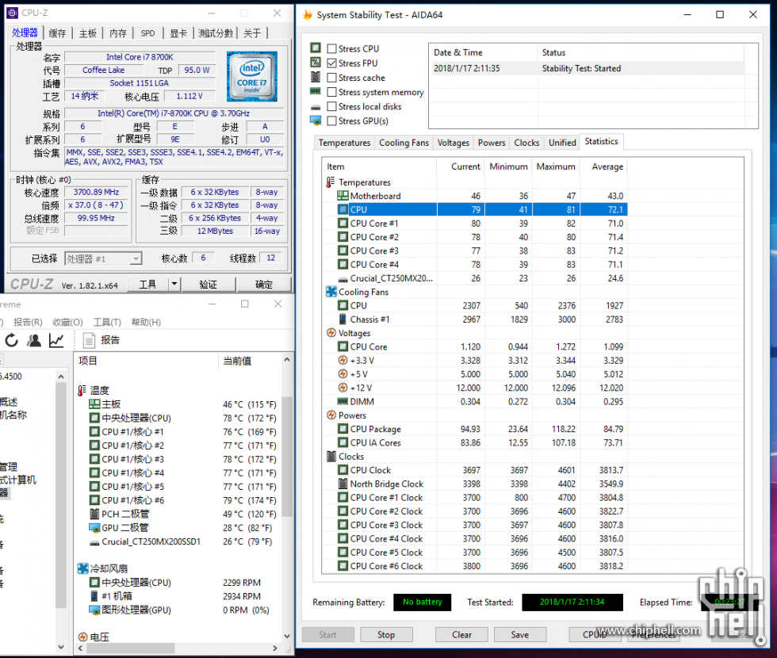Screen dimensions: 777x658
Task: Click the Powers group icon in statistics
Action: pyautogui.click(x=331, y=415)
